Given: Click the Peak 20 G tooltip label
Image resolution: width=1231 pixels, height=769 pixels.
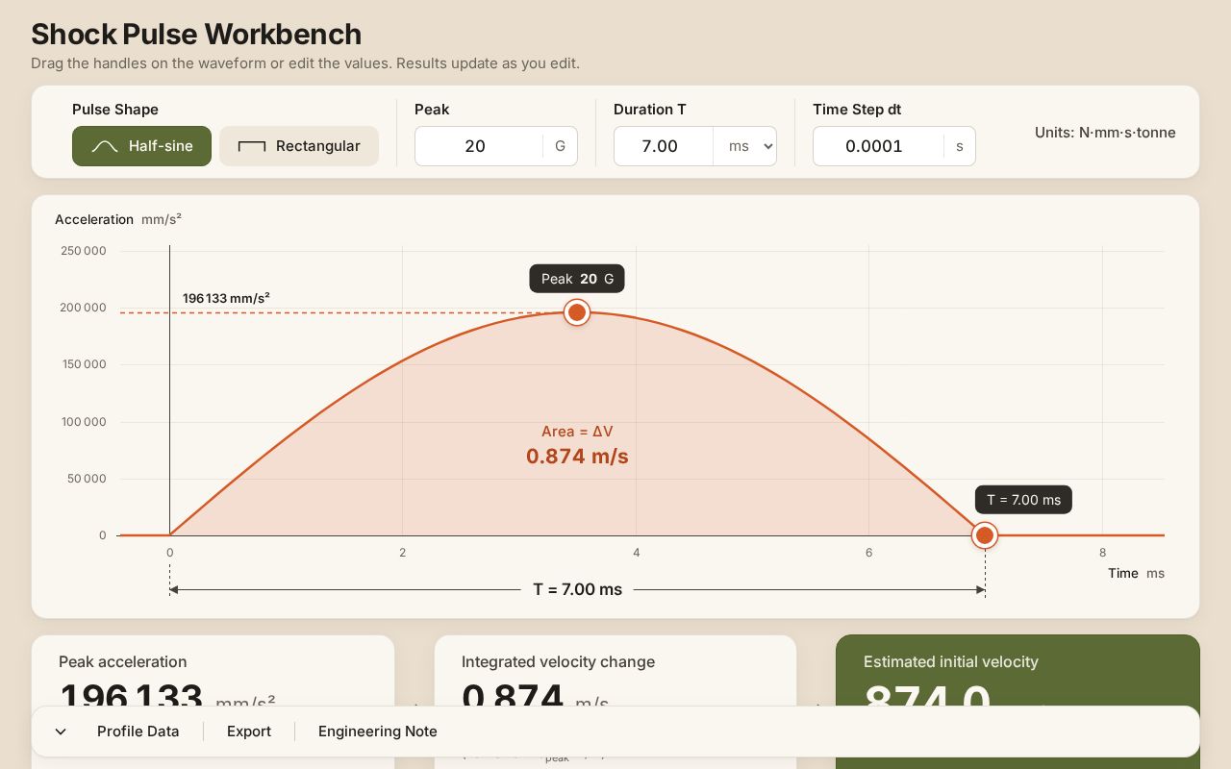Looking at the screenshot, I should 577,279.
